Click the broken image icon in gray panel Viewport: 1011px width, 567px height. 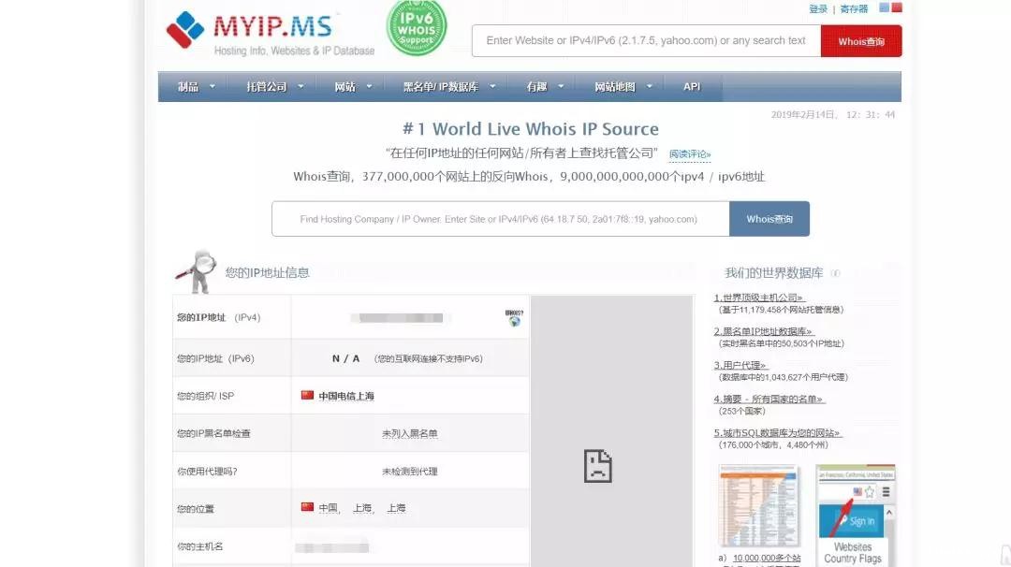[597, 465]
